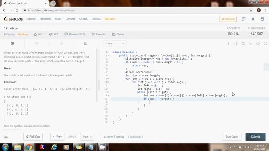Click Run Code button
269x151 pixels.
click(232, 137)
